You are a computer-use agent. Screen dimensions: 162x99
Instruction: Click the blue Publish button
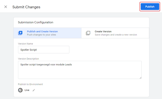(150, 7)
